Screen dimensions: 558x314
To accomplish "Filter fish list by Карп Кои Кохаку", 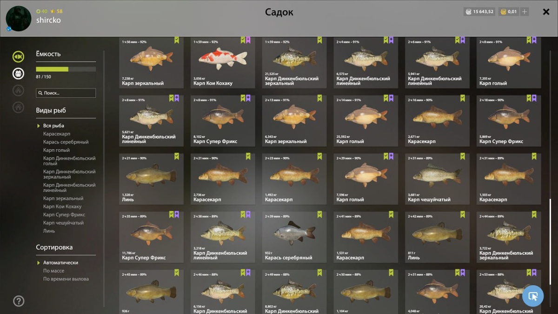I will (62, 207).
